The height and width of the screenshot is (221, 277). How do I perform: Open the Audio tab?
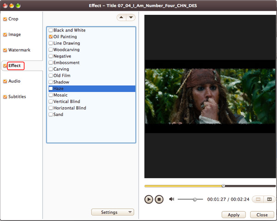(14, 81)
